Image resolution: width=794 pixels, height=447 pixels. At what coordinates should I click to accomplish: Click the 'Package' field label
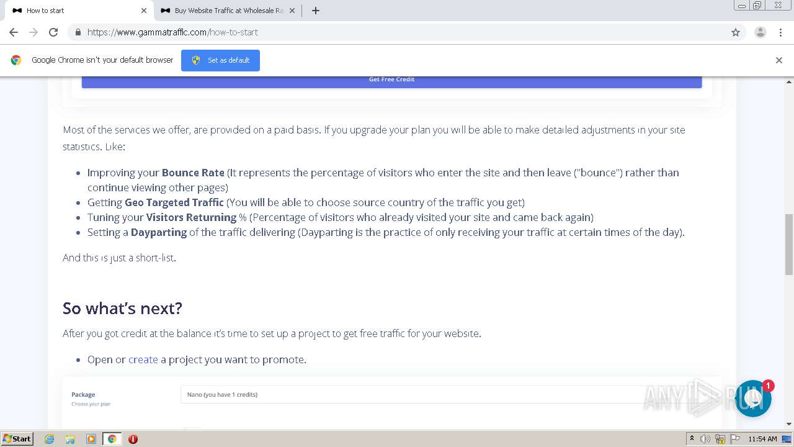(83, 394)
